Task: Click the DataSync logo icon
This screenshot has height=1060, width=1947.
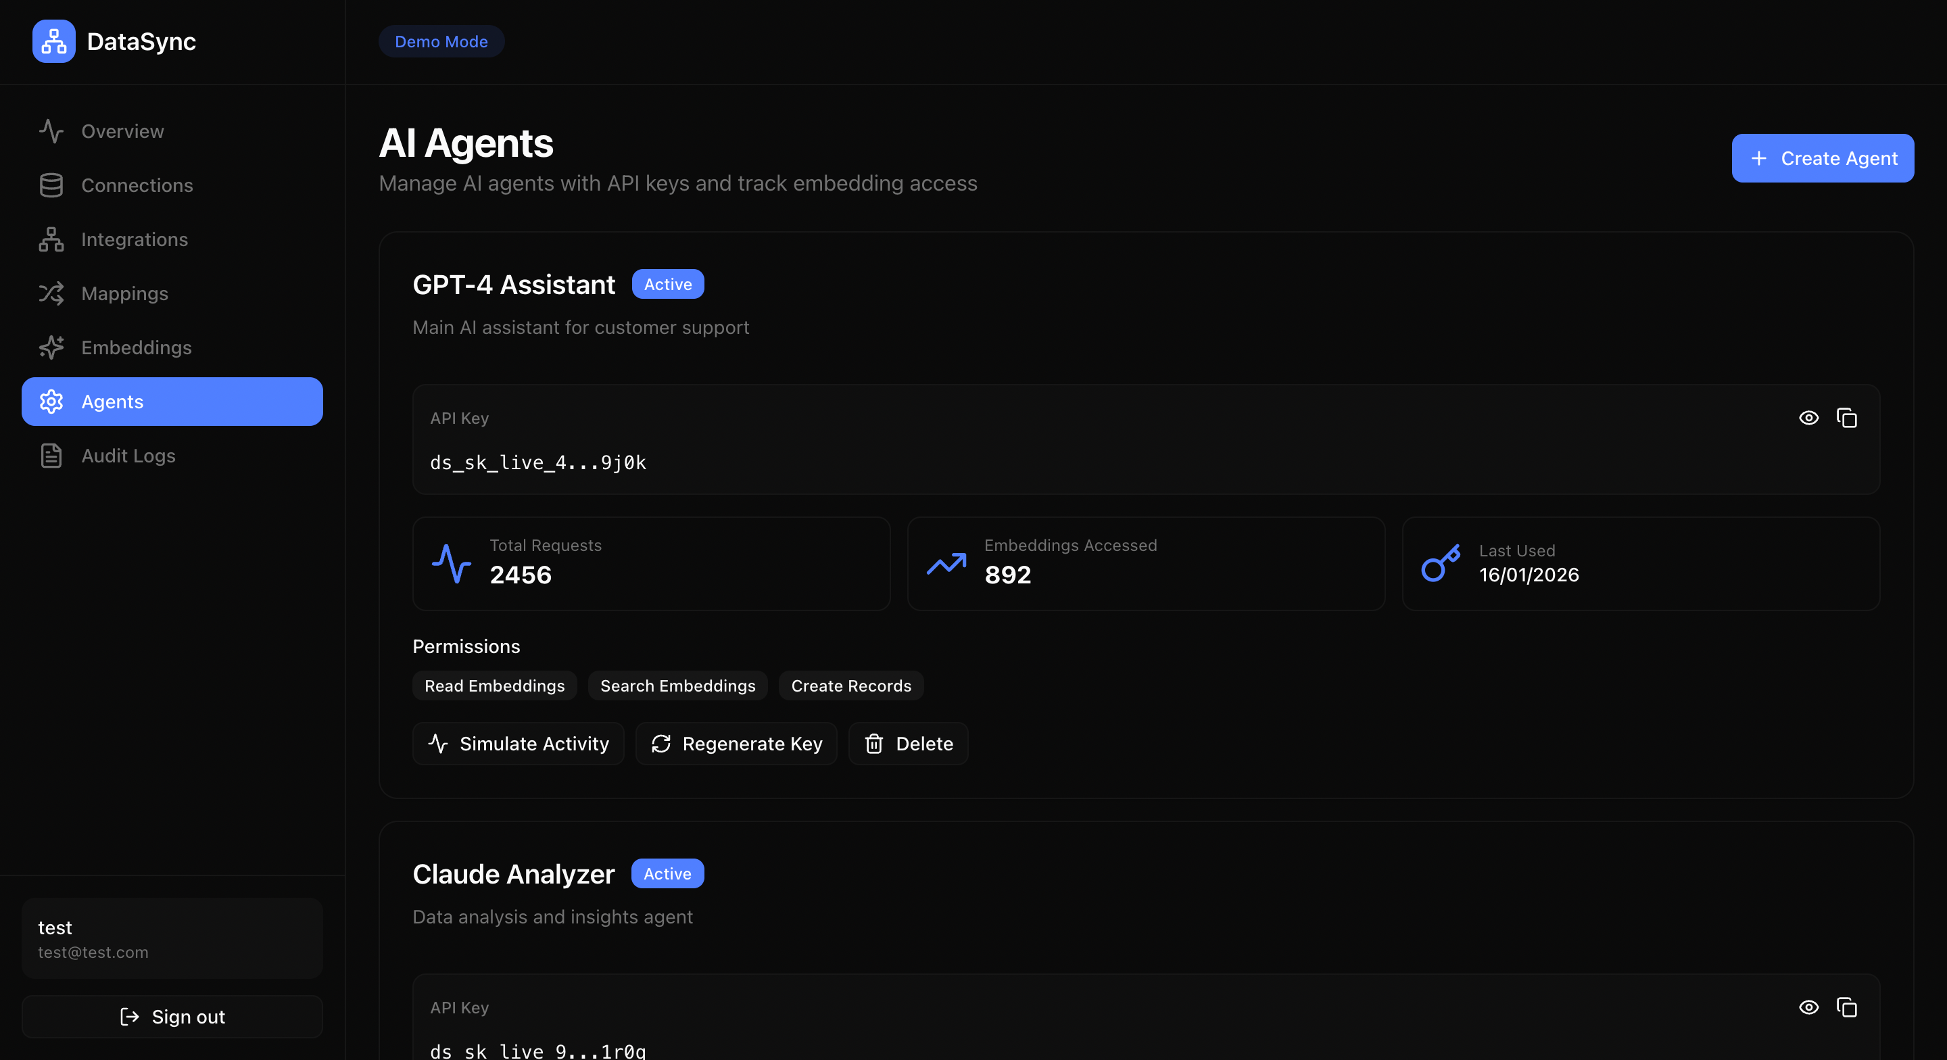Action: (x=53, y=42)
